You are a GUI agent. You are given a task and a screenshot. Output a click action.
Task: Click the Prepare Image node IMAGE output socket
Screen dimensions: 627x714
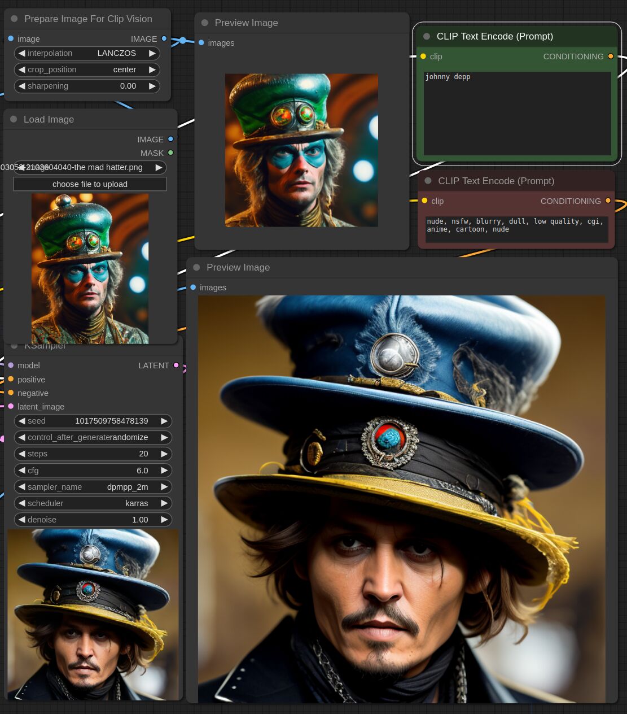tap(164, 38)
